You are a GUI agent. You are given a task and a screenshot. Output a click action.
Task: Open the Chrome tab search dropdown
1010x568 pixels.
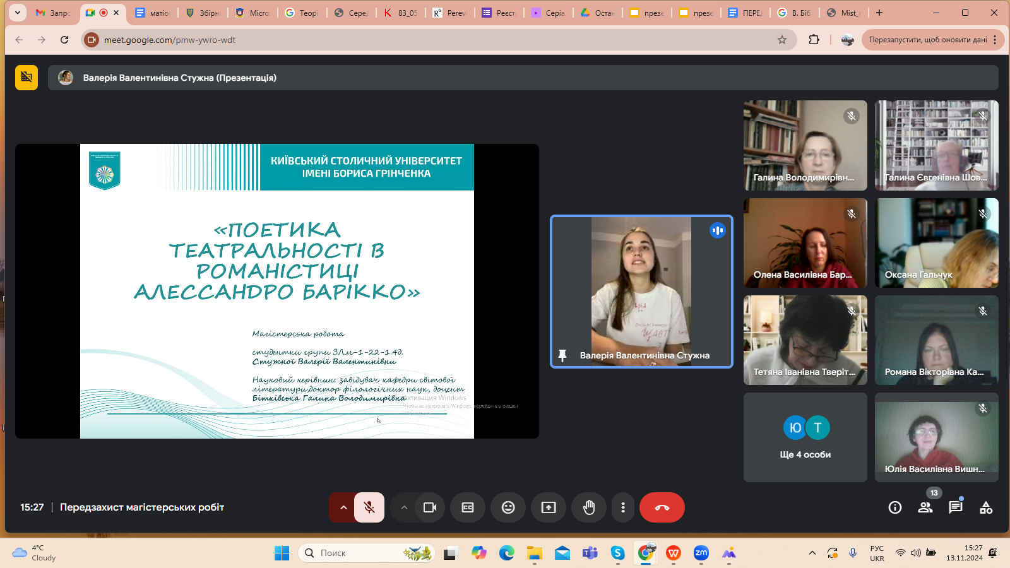coord(18,12)
